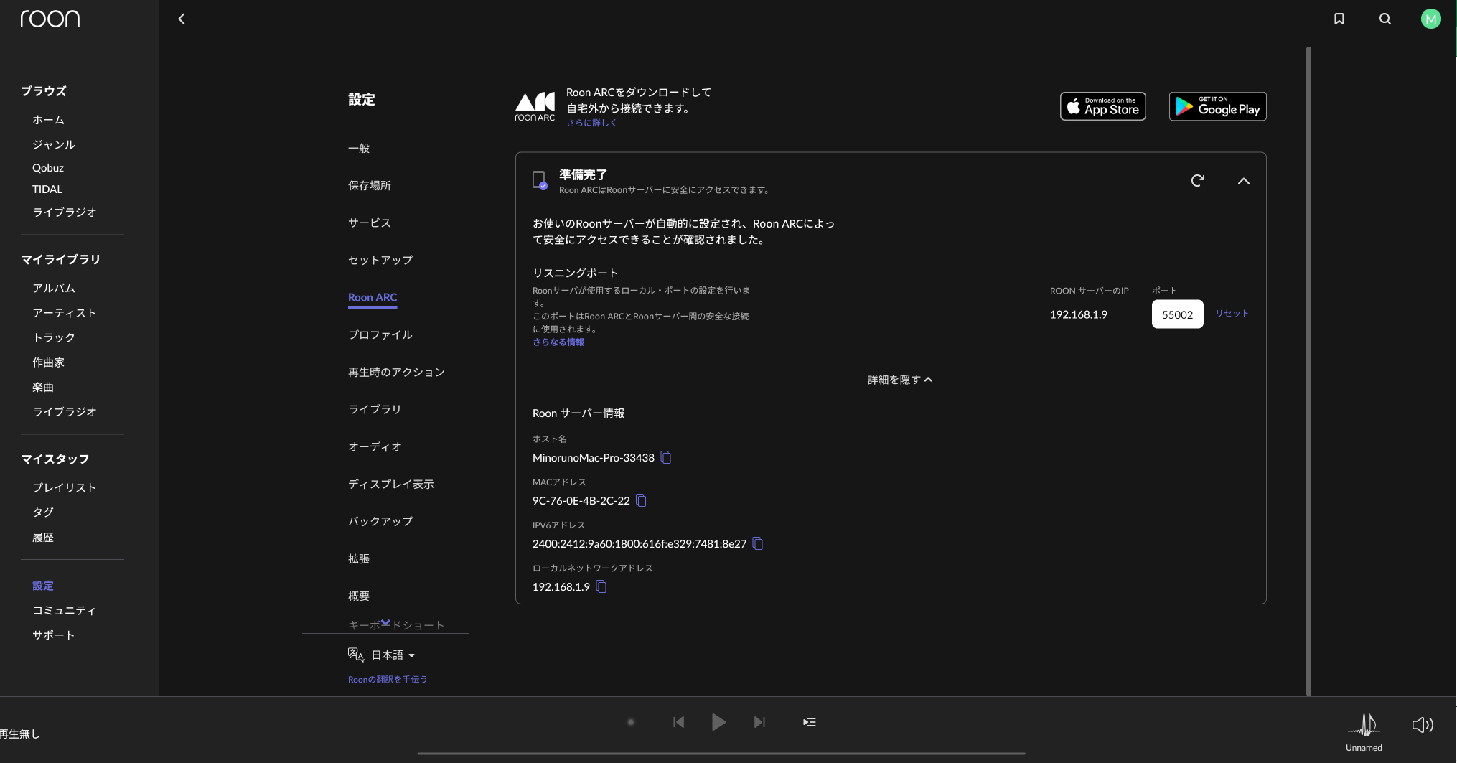1457x763 pixels.
Task: Open アルバム in My Library
Action: (53, 288)
